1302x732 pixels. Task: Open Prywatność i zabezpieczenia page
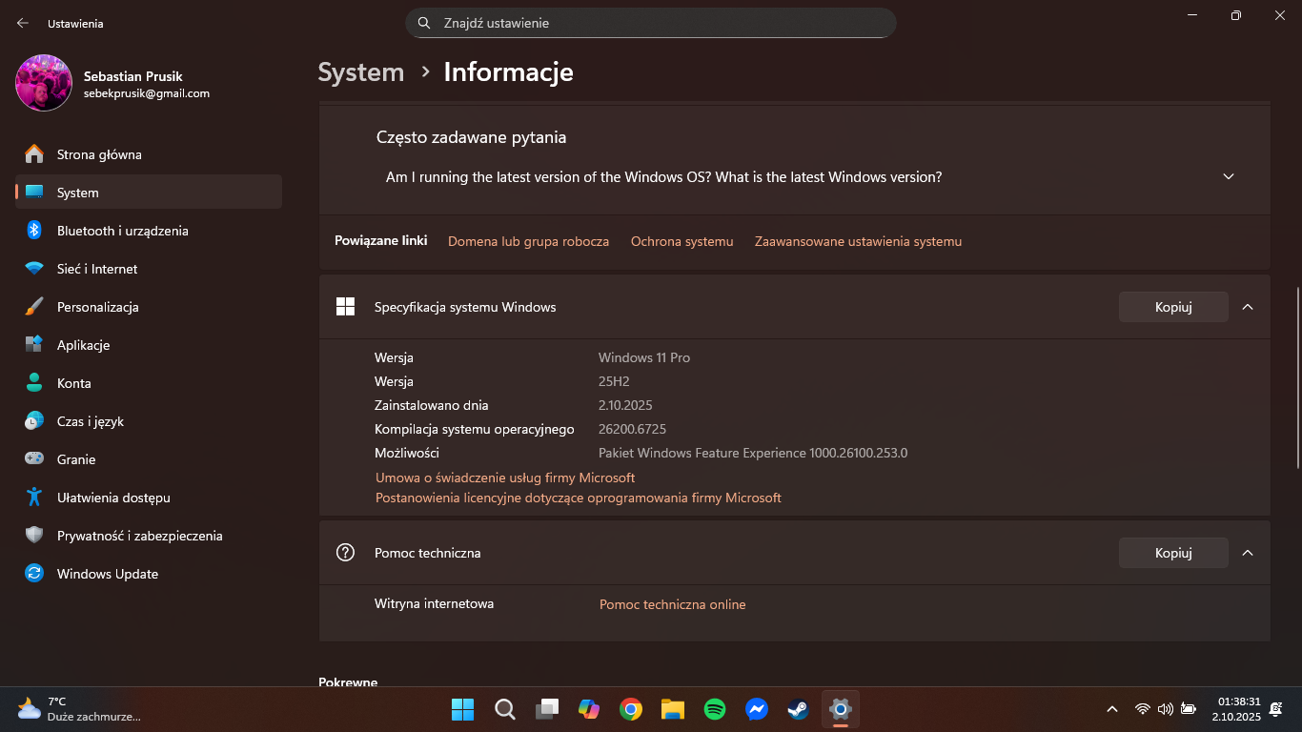coord(139,536)
